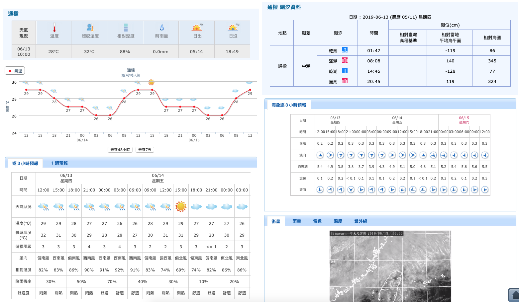Click the scroll-to-top arrow button

514,295
